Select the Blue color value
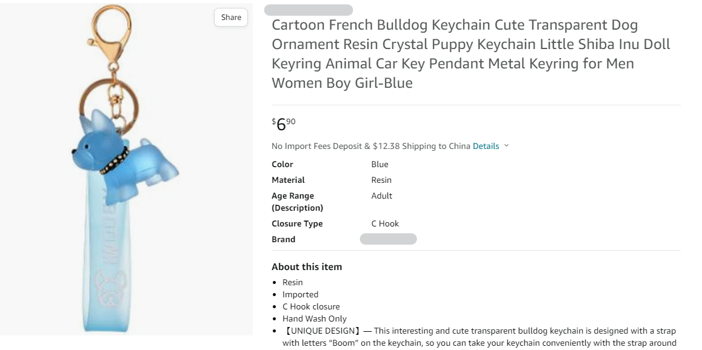This screenshot has width=702, height=350. [379, 164]
